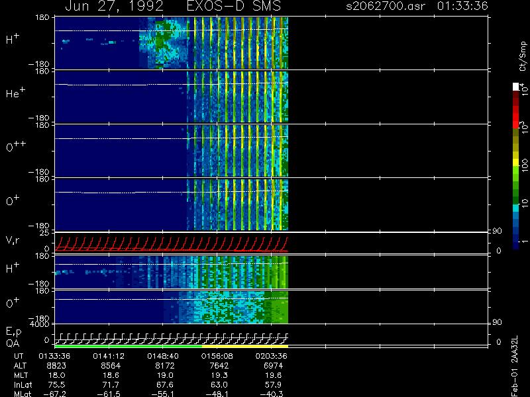Screen dimensions: 530x397
Task: Click the "Ct/Smp" colorbar unit label
Action: pos(523,56)
